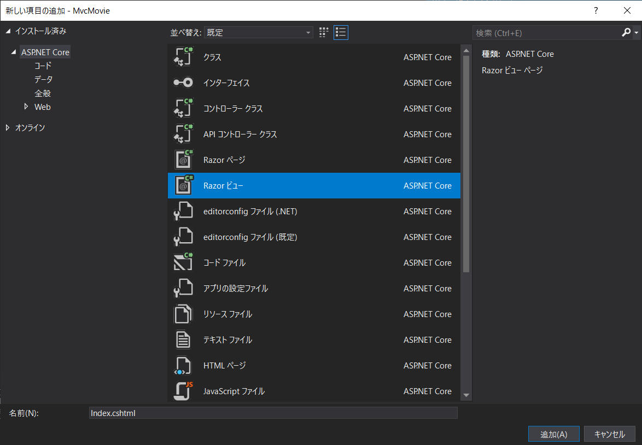This screenshot has width=642, height=445.
Task: Click the コントローラー クラス template icon
Action: [x=183, y=108]
